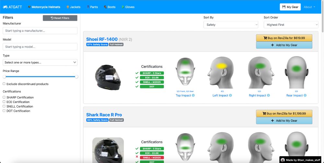Click the Reset Filters button
This screenshot has height=163, width=324.
click(60, 18)
